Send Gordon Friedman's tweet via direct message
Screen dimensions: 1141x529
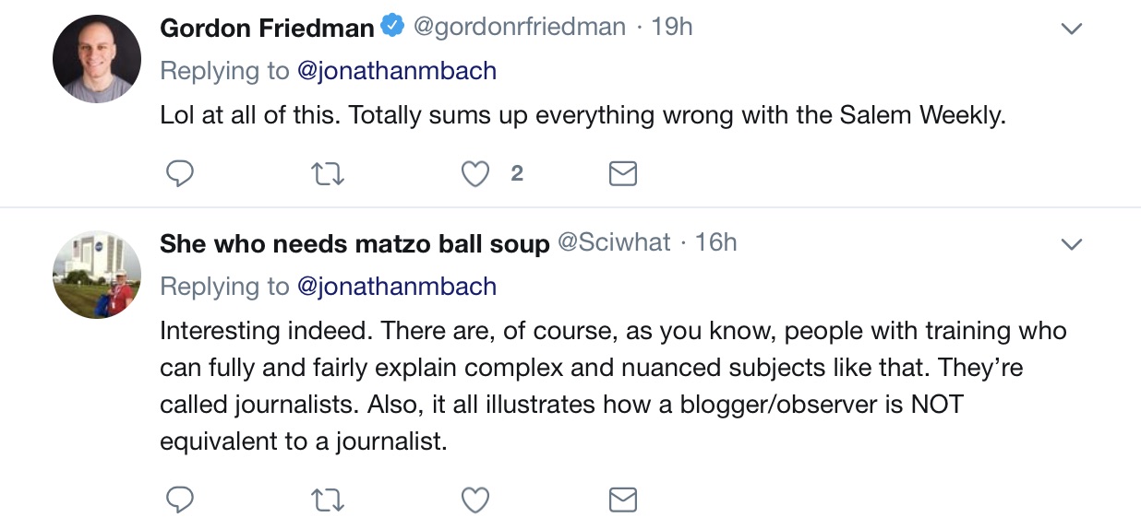623,173
